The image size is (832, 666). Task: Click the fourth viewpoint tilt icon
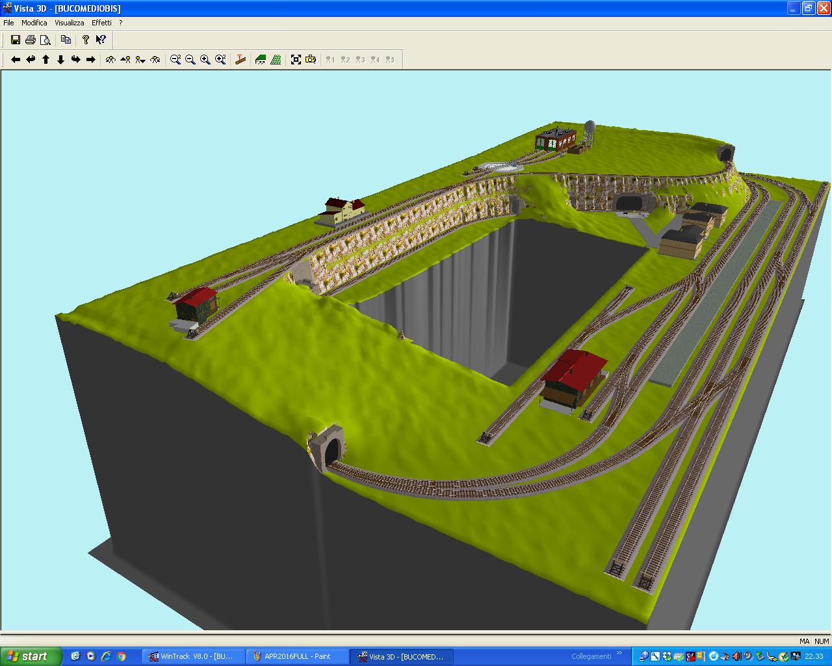[x=155, y=60]
